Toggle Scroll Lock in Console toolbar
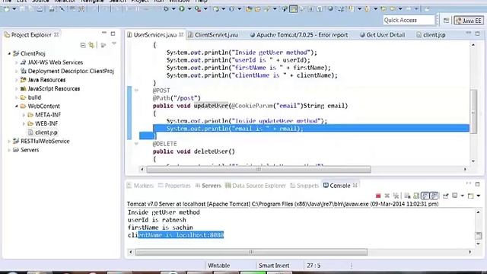The image size is (487, 274). coord(416,196)
